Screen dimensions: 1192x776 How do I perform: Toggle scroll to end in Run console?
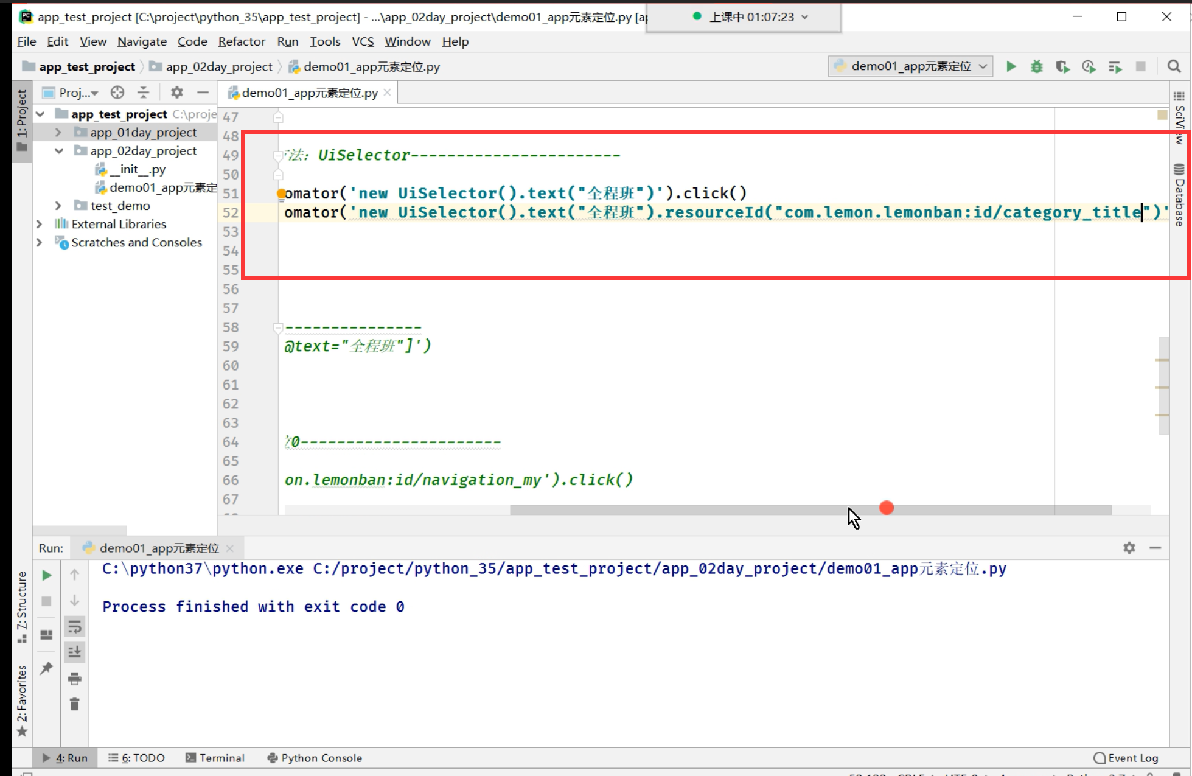coord(74,652)
